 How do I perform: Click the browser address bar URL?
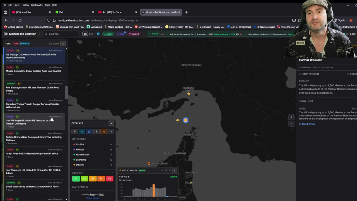point(98,20)
